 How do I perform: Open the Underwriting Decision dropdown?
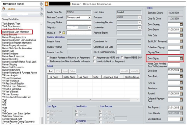tap(140, 22)
